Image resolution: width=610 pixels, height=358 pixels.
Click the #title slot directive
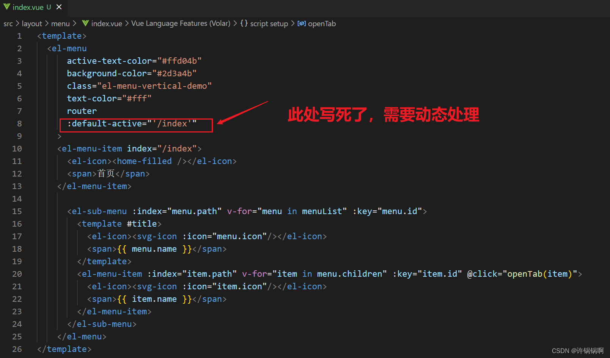pyautogui.click(x=142, y=224)
